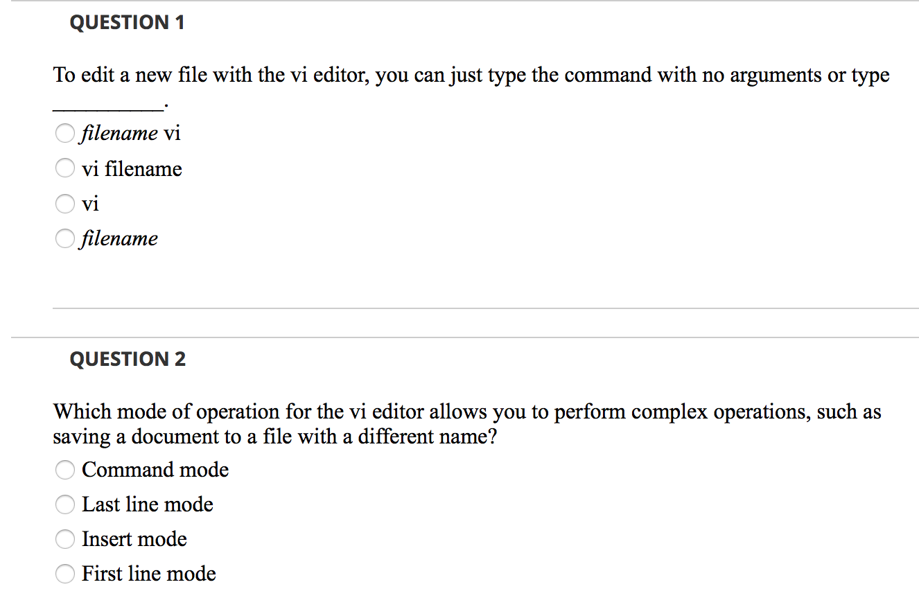
Task: Click the "vi filename" answer label text
Action: (x=132, y=168)
